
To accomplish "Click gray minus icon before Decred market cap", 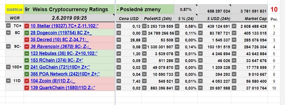I will (x=234, y=40).
